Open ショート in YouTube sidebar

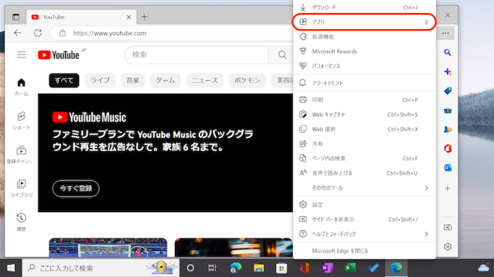click(21, 121)
